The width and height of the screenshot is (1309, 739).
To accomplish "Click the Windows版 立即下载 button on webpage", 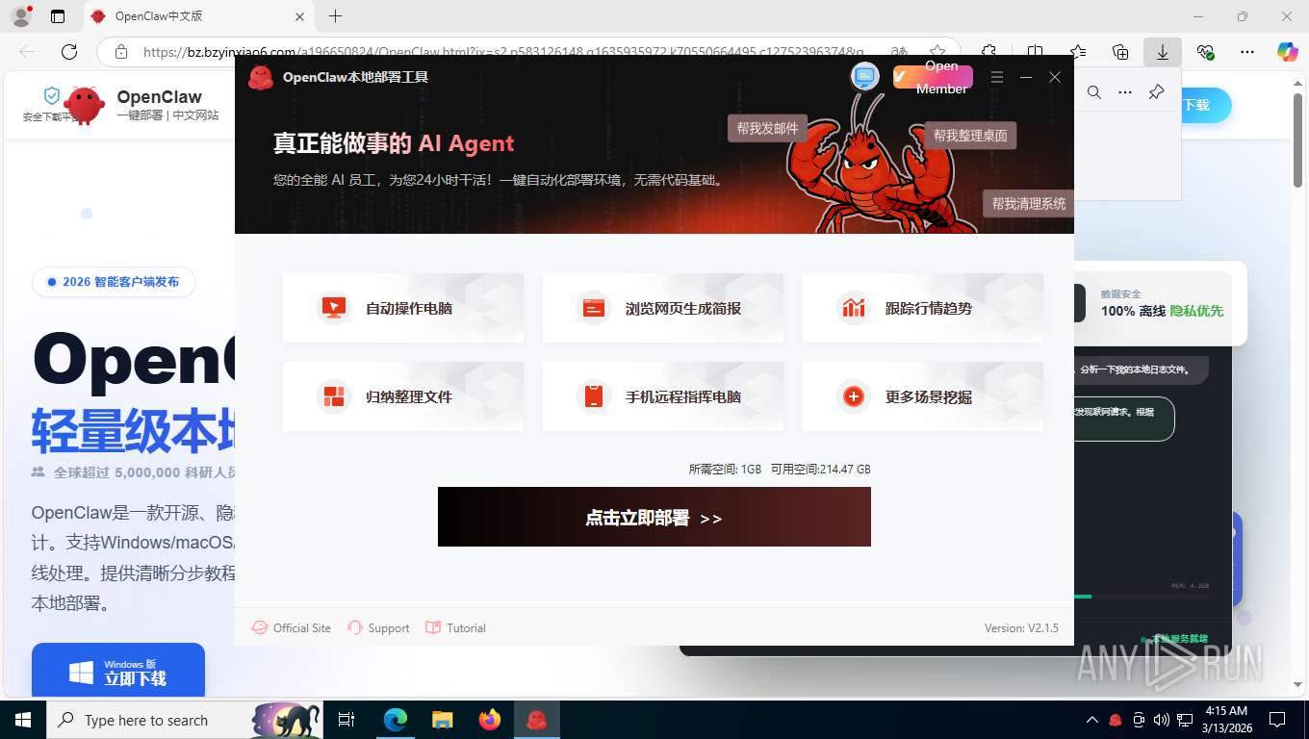I will tap(118, 671).
